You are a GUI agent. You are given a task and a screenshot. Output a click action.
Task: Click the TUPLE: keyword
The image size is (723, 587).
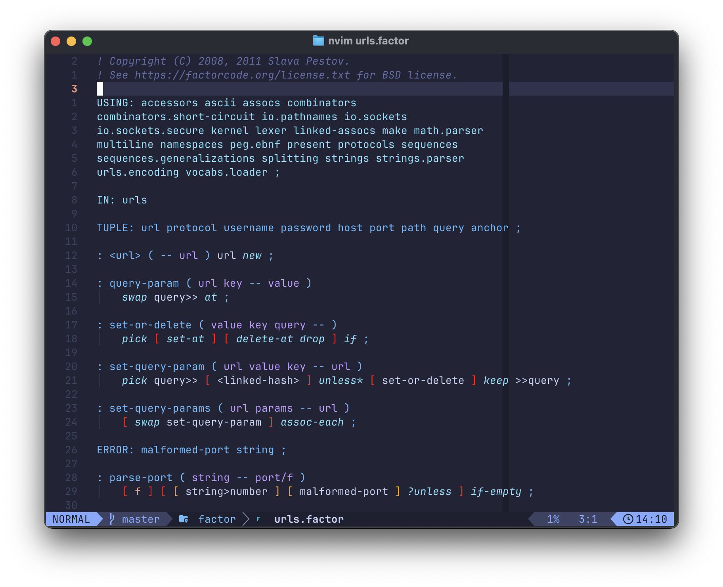point(116,228)
